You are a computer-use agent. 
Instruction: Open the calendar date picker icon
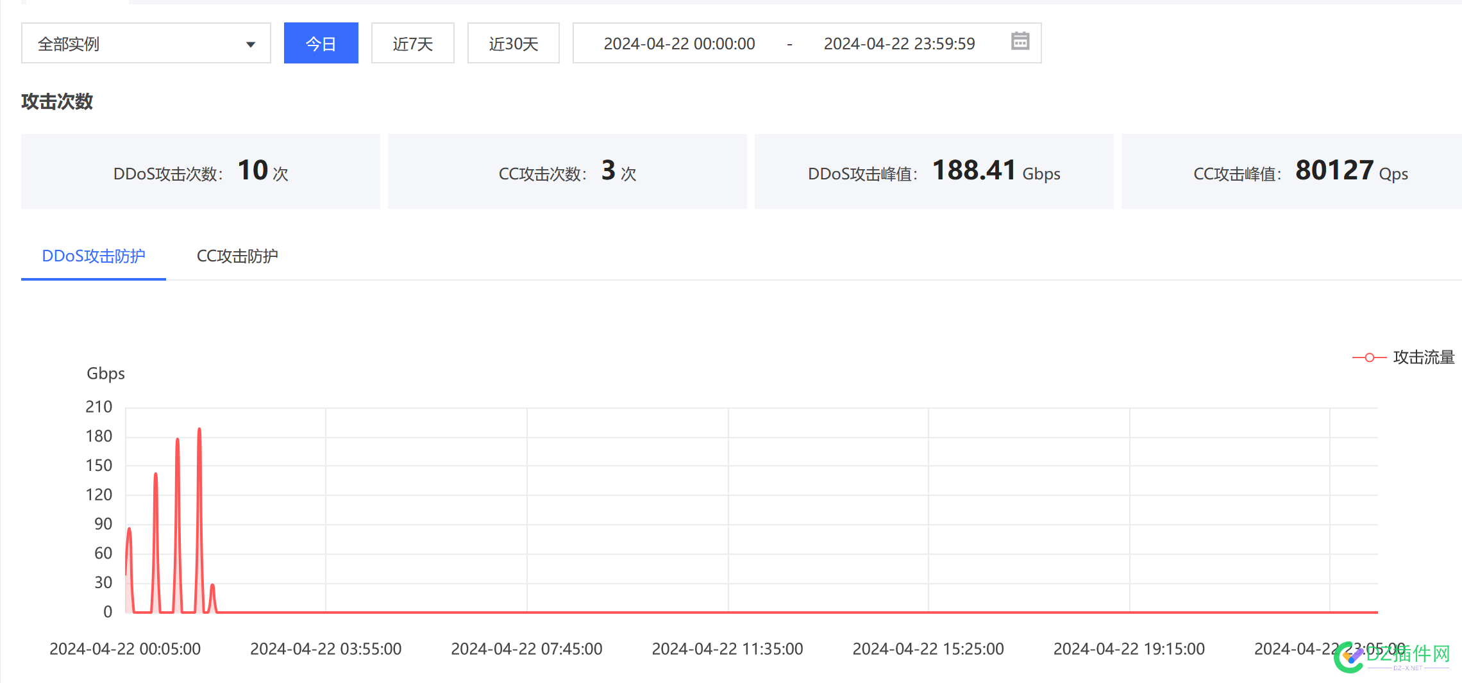(1020, 42)
